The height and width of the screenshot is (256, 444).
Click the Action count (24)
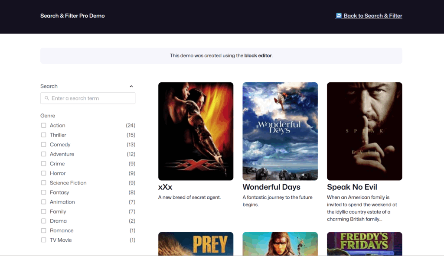(131, 125)
